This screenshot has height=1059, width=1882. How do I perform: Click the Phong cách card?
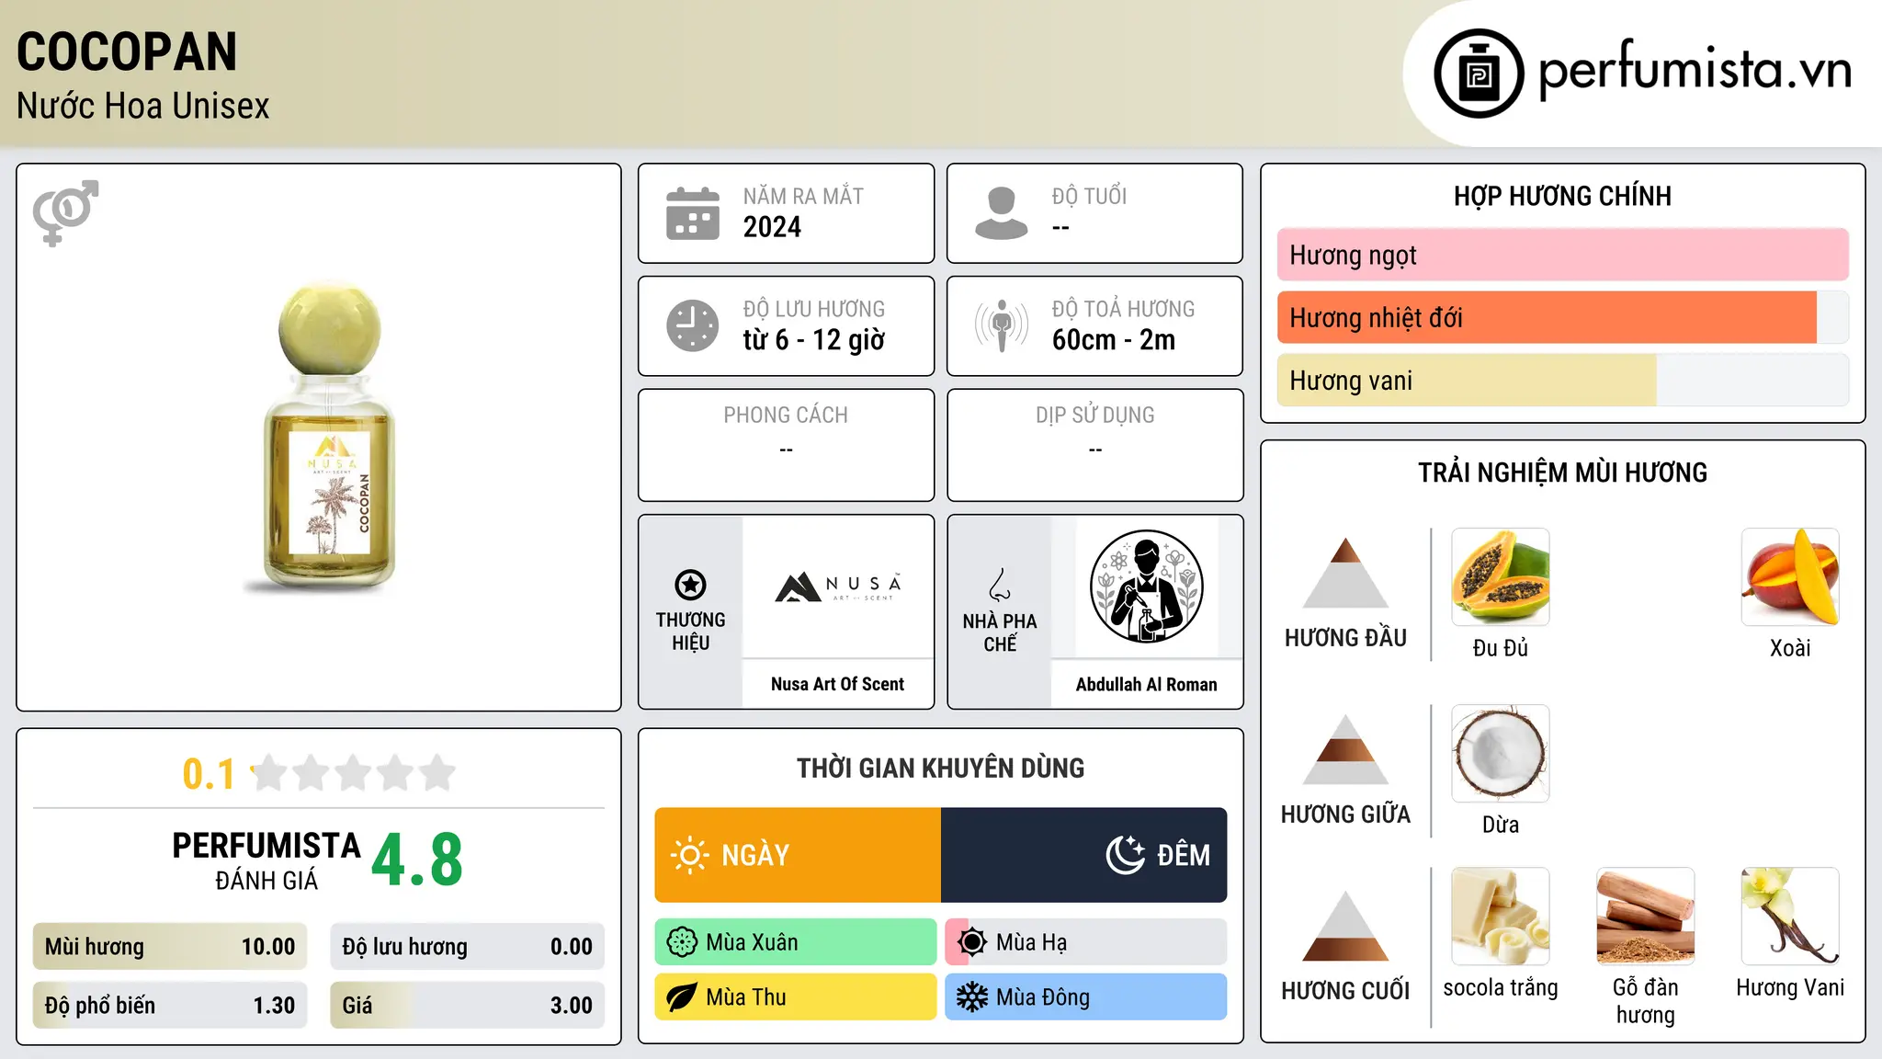787,445
